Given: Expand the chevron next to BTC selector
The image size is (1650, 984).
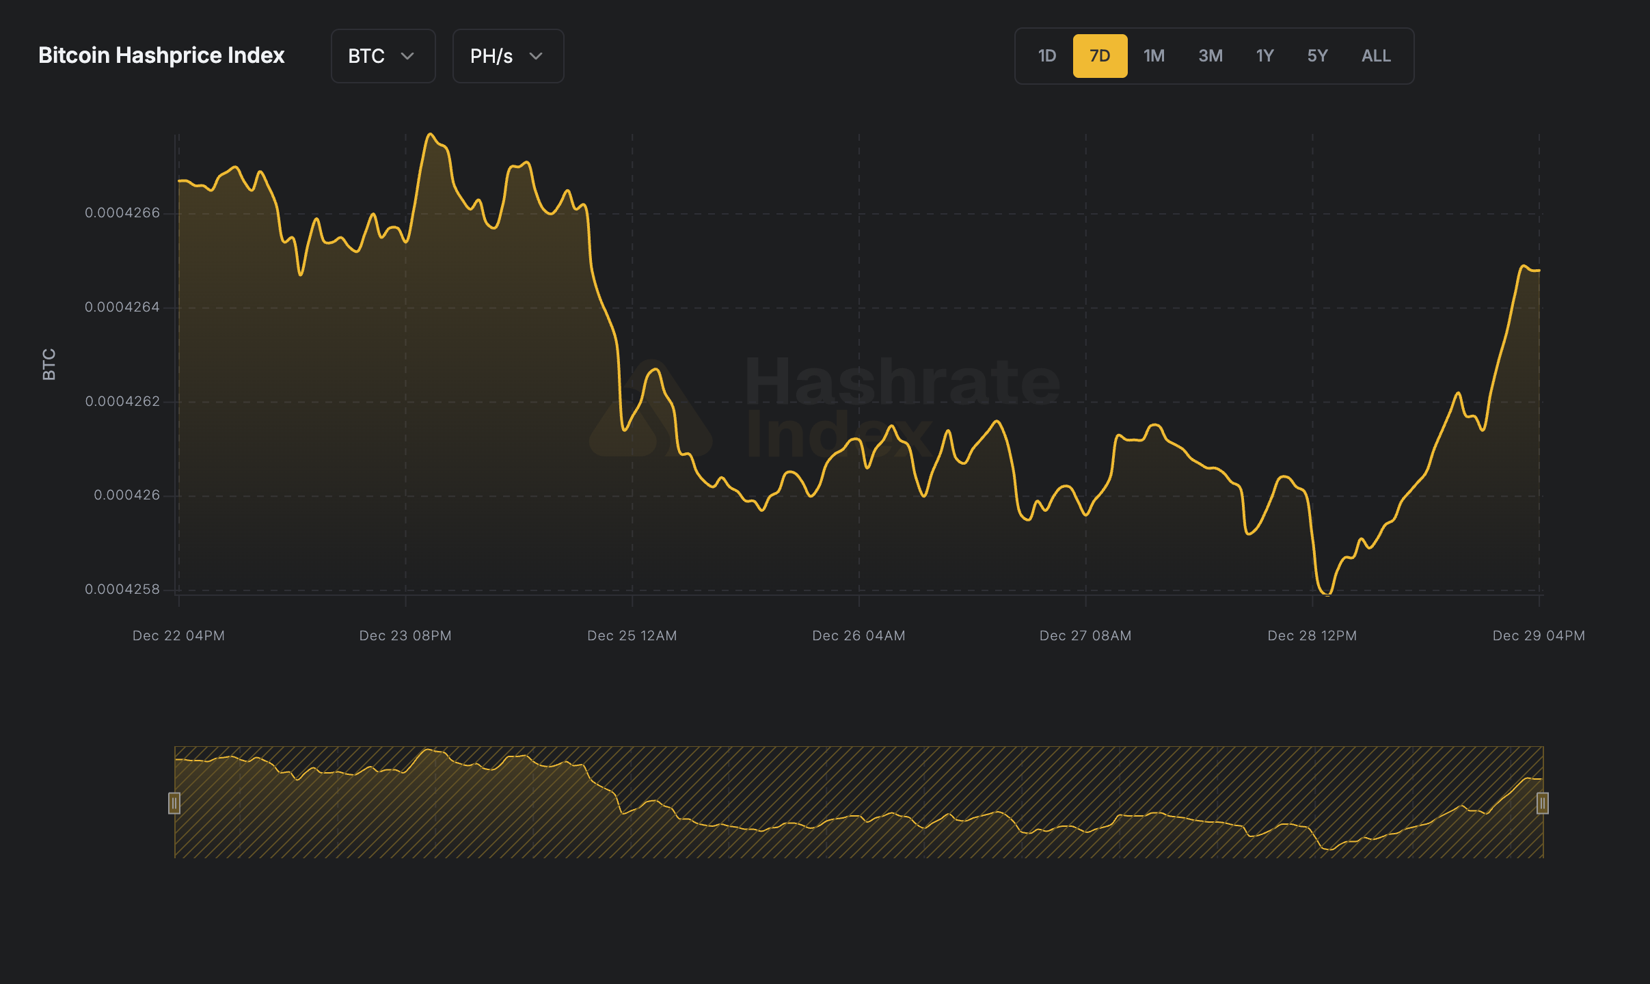Looking at the screenshot, I should point(408,57).
